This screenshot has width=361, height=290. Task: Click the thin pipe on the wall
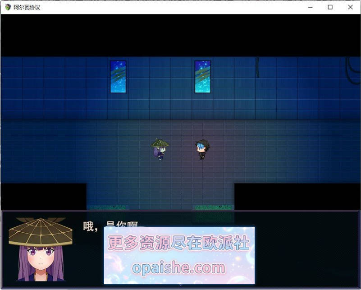pos(258,67)
